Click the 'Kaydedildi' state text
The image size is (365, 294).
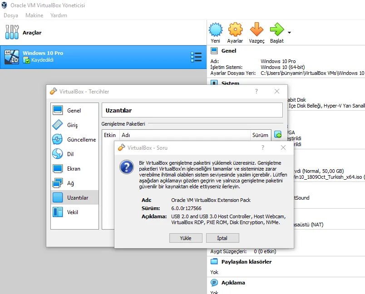tap(42, 60)
